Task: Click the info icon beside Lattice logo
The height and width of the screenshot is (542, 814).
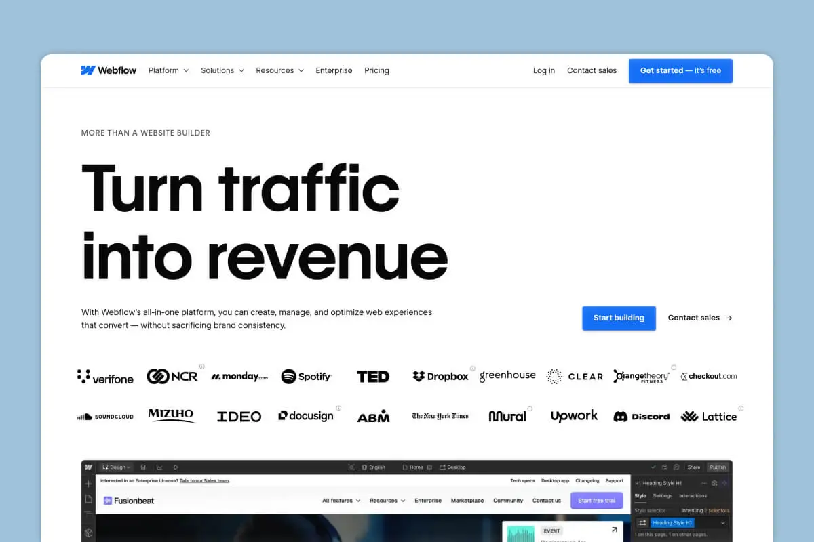Action: [741, 408]
